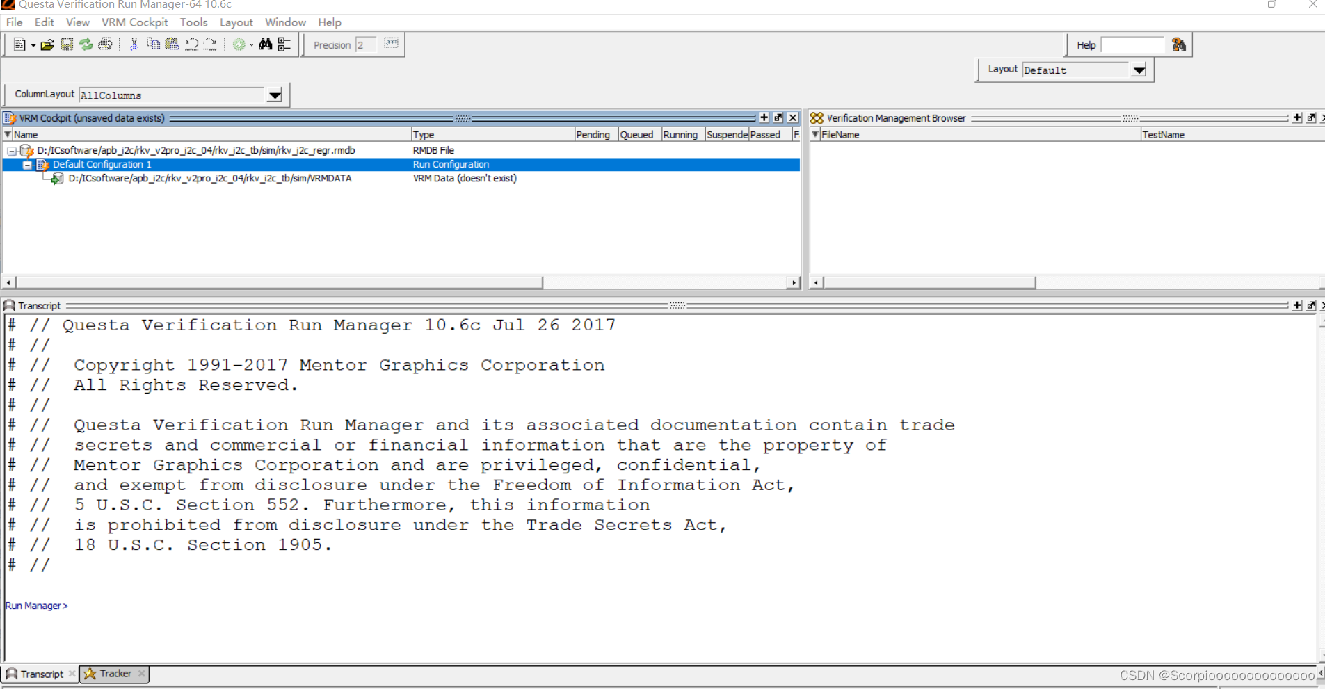Click the Save toolbar icon
The height and width of the screenshot is (689, 1325).
(x=67, y=45)
